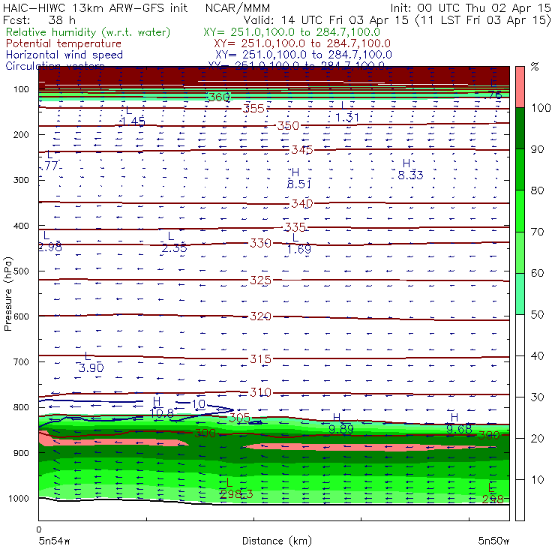This screenshot has height=555, width=555.
Task: Click the '%' unit label above the colorbar
Action: (x=535, y=67)
